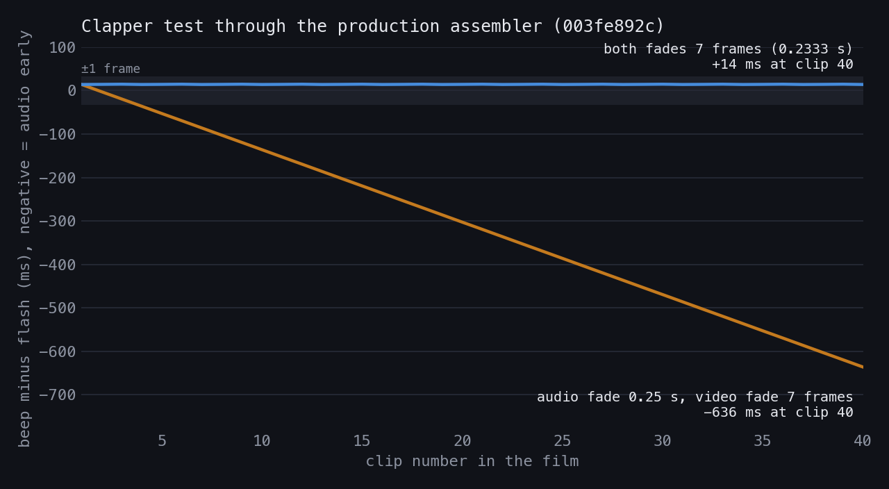Click the x-axis tick label 25
889x489 pixels.
tap(563, 441)
